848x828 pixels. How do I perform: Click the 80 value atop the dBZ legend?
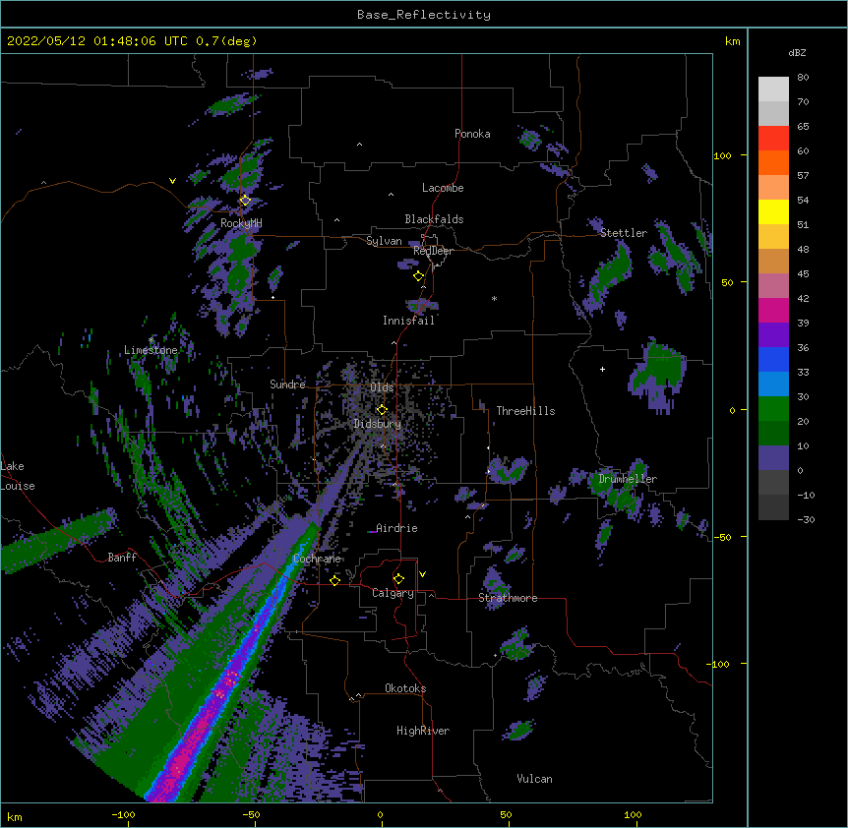(x=803, y=78)
